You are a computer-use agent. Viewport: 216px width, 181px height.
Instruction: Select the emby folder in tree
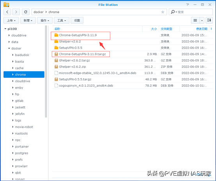point(19,88)
